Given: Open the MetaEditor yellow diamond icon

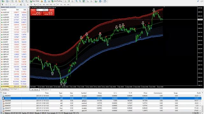Looking at the screenshot, I should (42, 1).
